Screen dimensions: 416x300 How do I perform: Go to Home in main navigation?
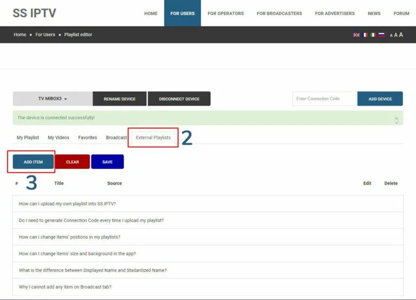pos(151,13)
